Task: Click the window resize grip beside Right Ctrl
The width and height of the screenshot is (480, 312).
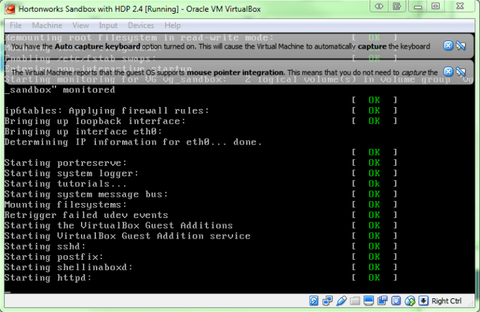Action: tap(470, 302)
